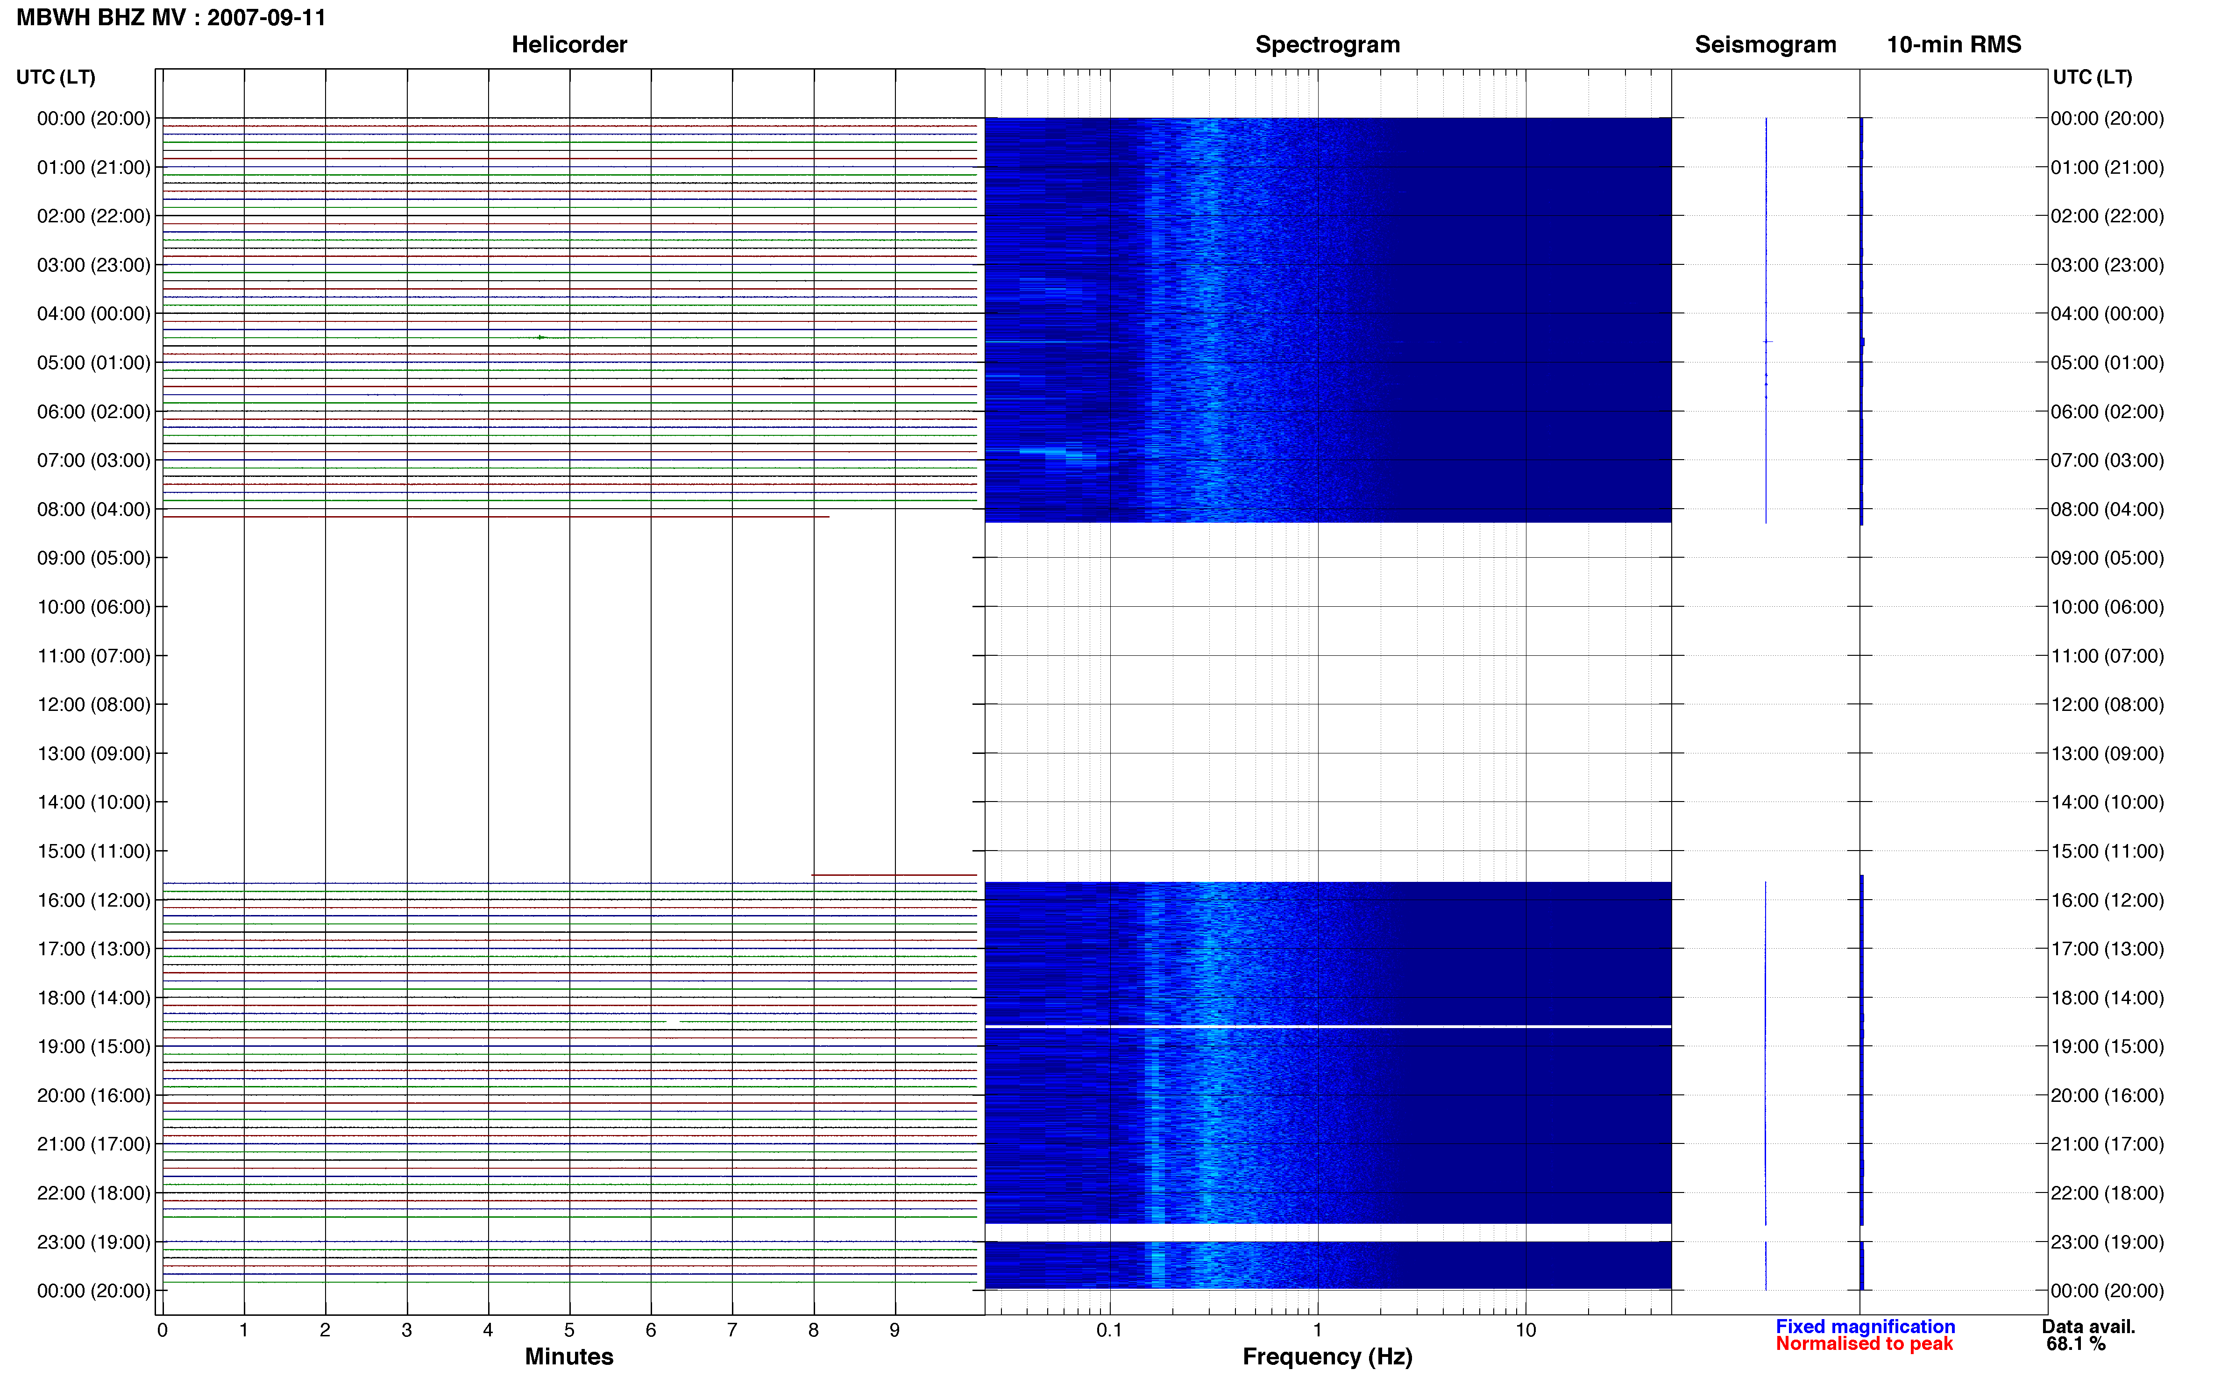Click 01:00 (21:00) beside the RMS panel
This screenshot has width=2214, height=1384.
(2107, 168)
